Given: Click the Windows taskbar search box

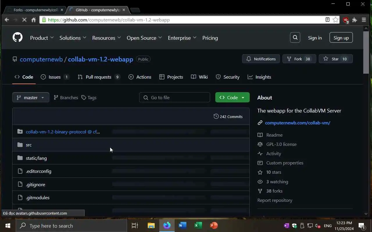Looking at the screenshot, I should 71,226.
